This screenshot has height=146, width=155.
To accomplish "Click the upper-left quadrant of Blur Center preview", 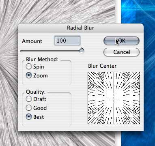I will pyautogui.click(x=101, y=85).
